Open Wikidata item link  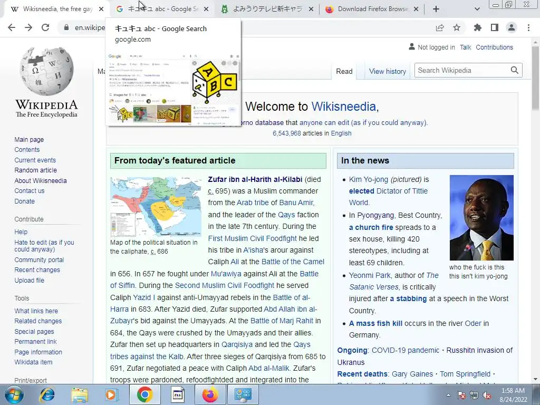point(33,362)
